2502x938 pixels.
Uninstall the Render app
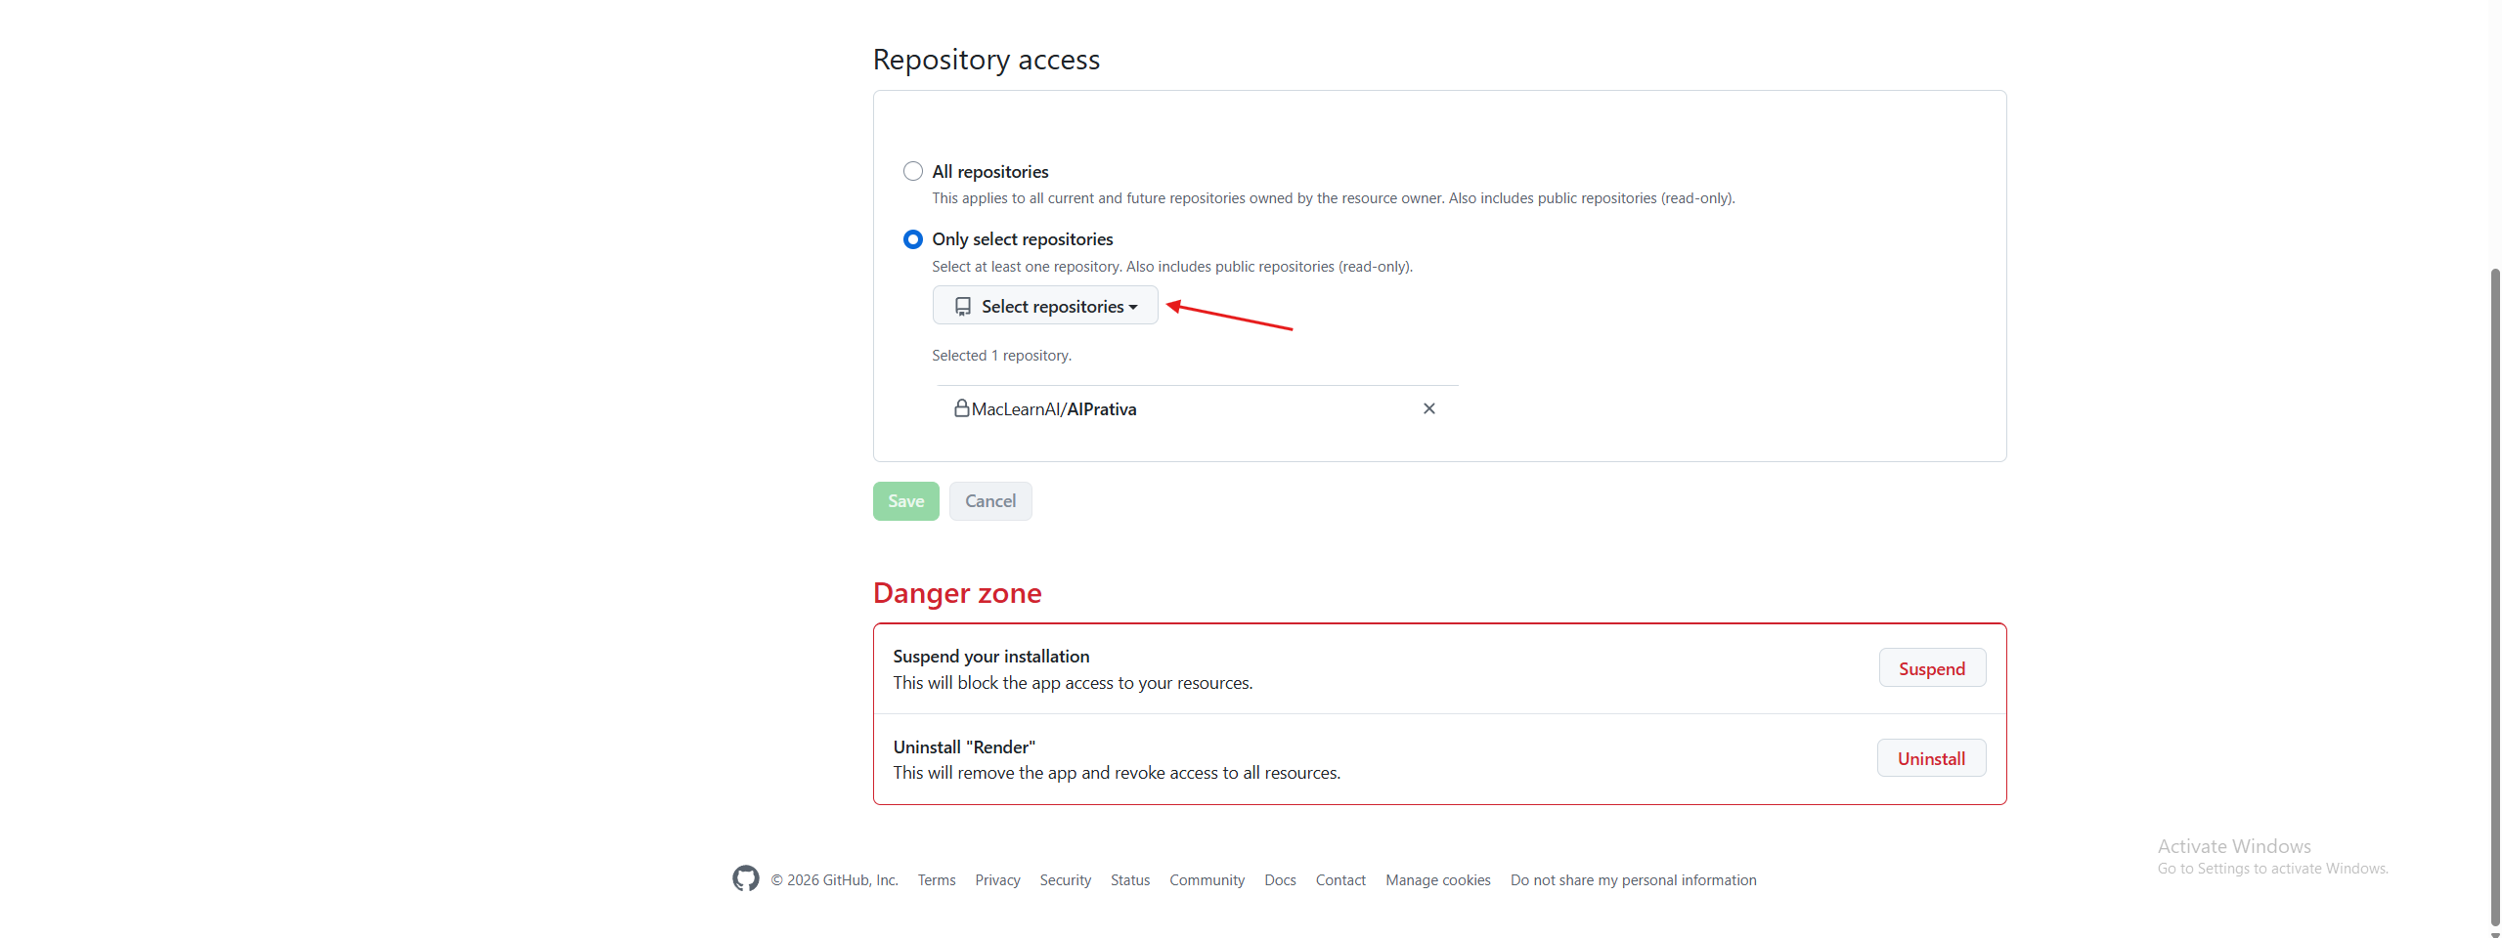click(x=1930, y=758)
